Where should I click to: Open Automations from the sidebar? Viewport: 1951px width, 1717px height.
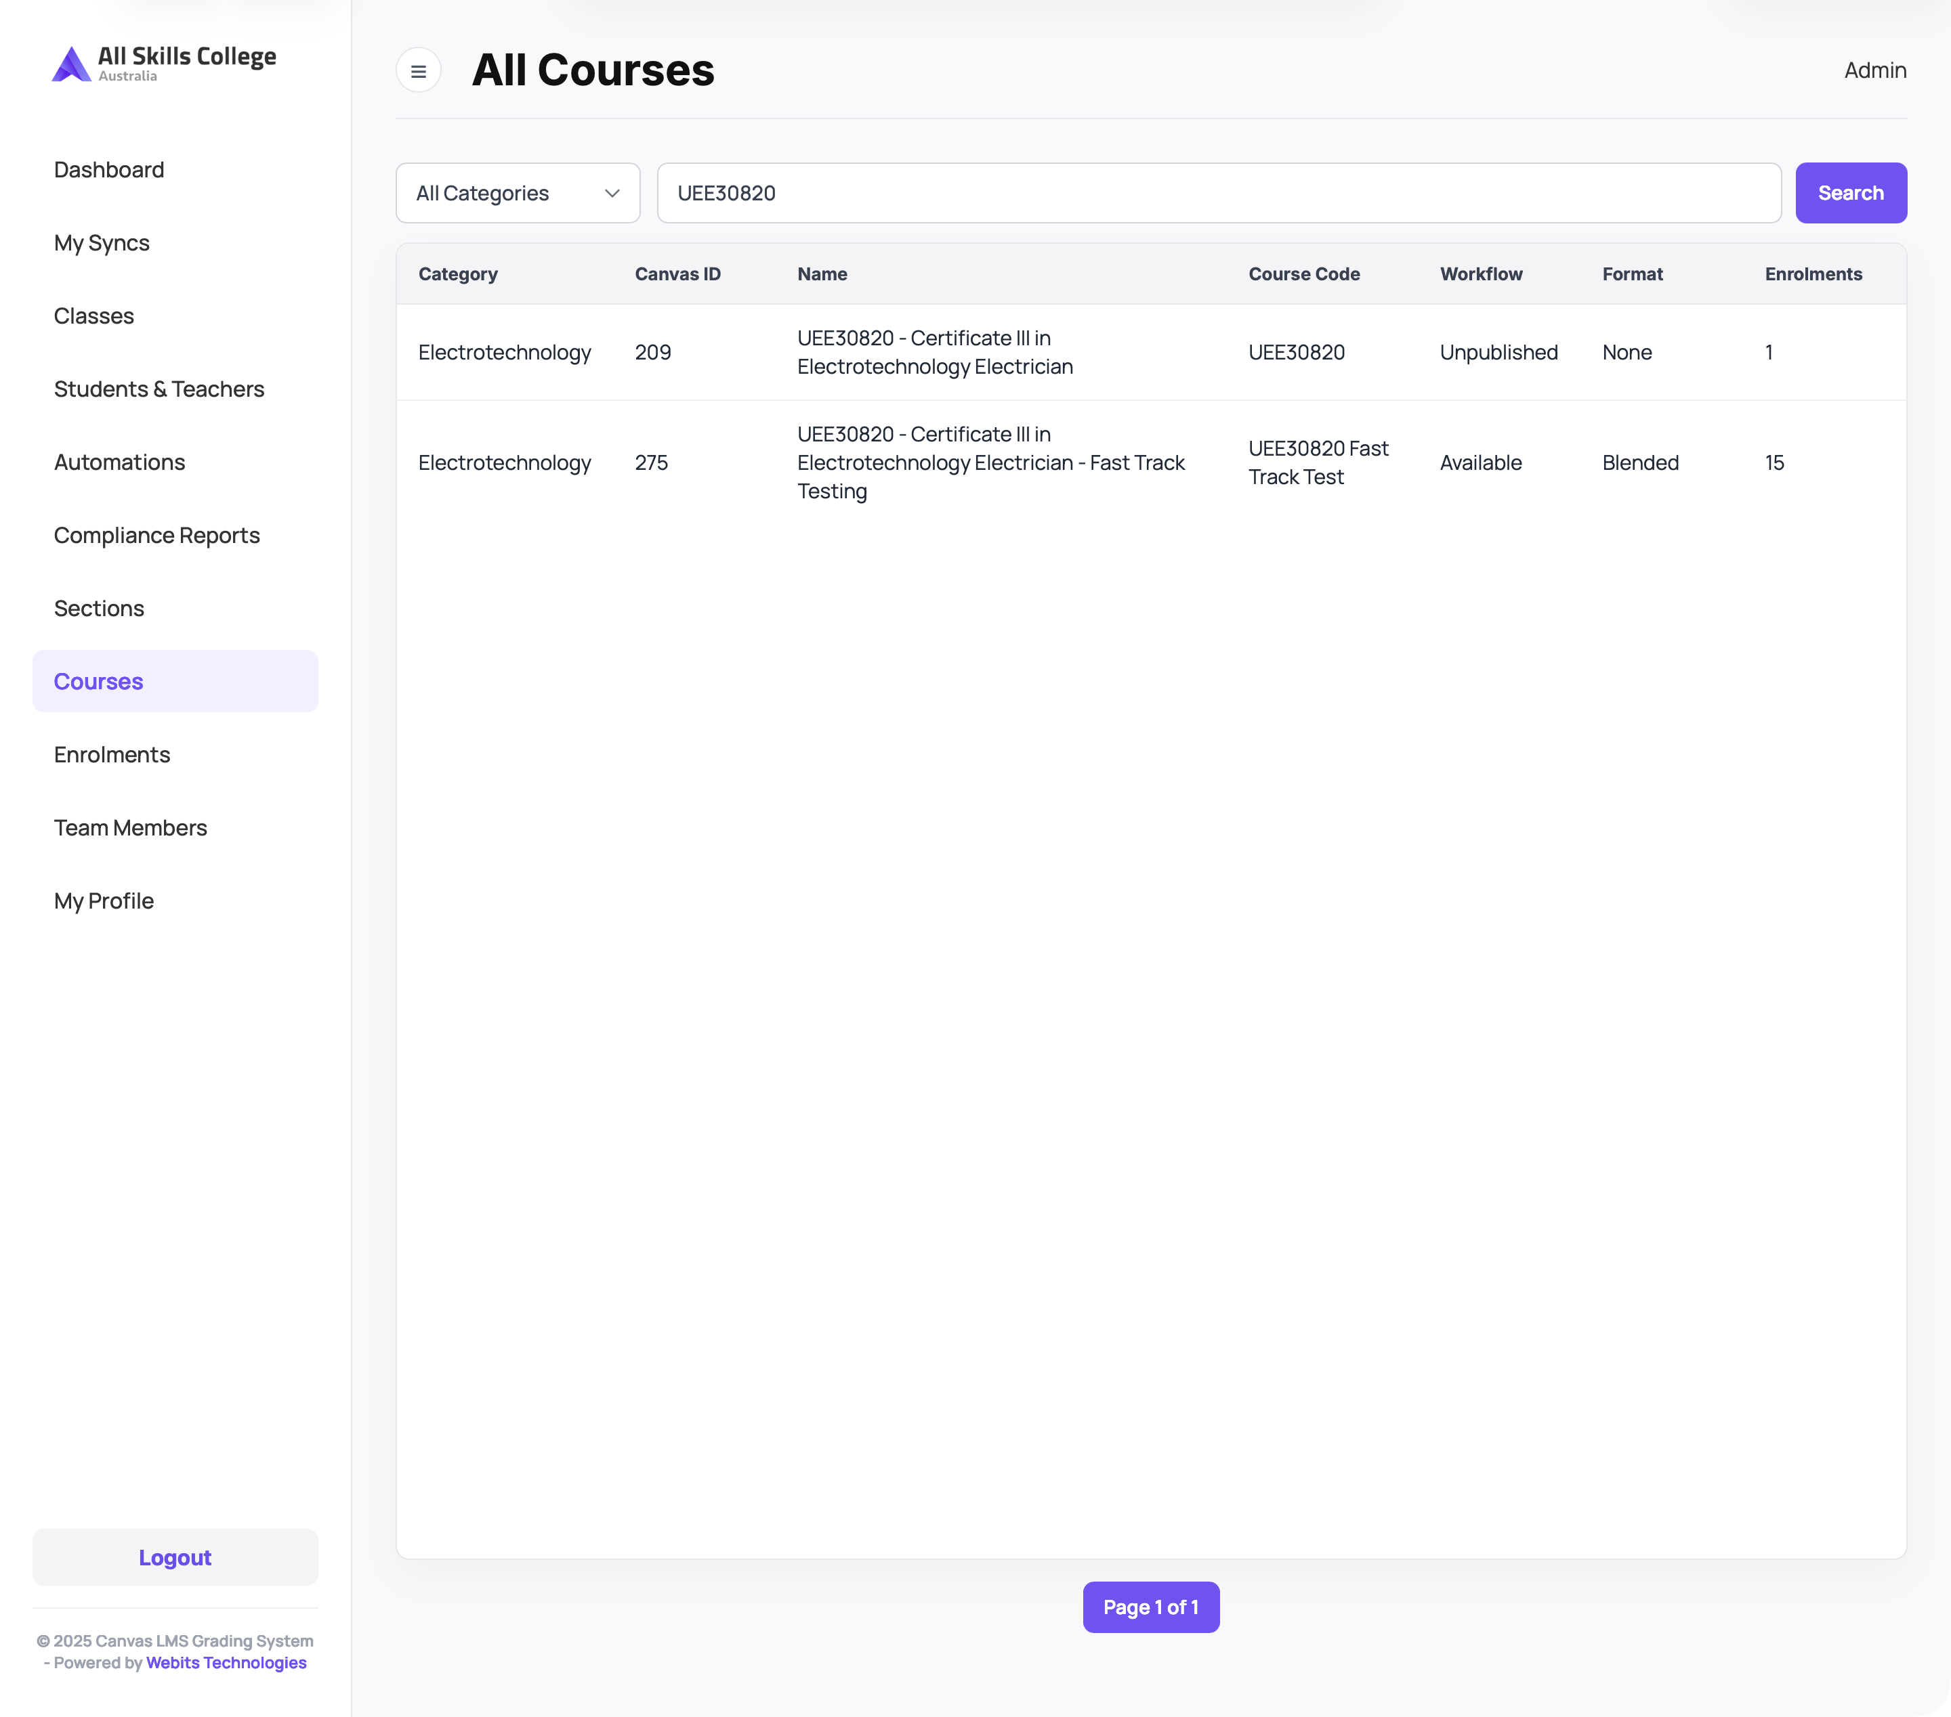tap(119, 462)
